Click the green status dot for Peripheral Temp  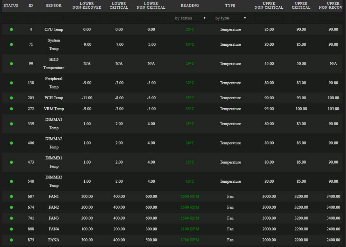coord(11,83)
